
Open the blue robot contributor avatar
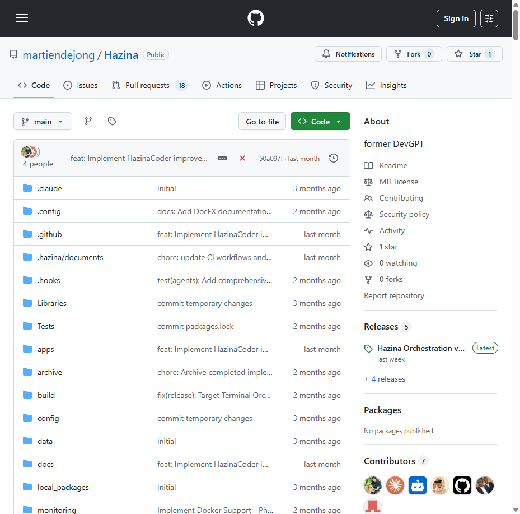coord(418,485)
